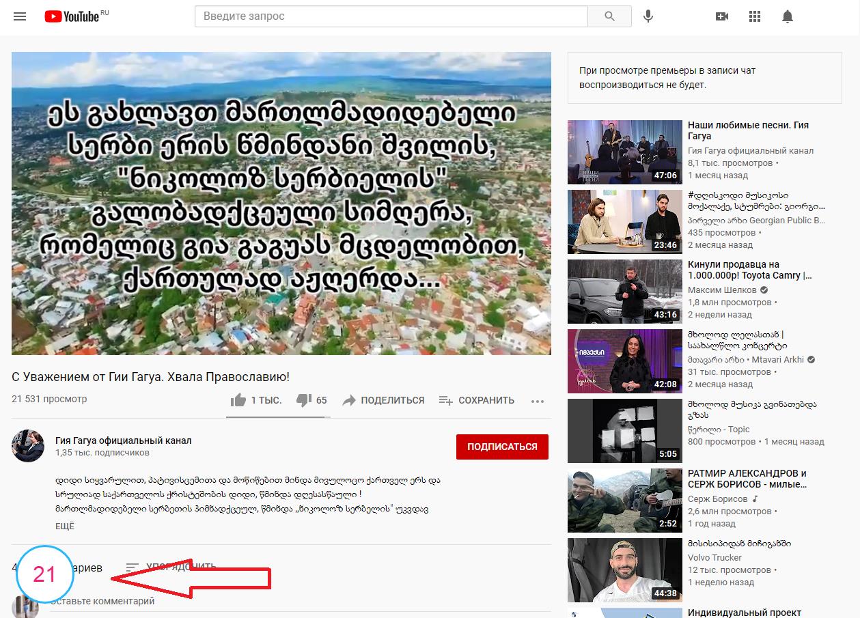This screenshot has height=618, width=860.
Task: Open channel name Гия Гагуа официальный канал
Action: tap(124, 440)
